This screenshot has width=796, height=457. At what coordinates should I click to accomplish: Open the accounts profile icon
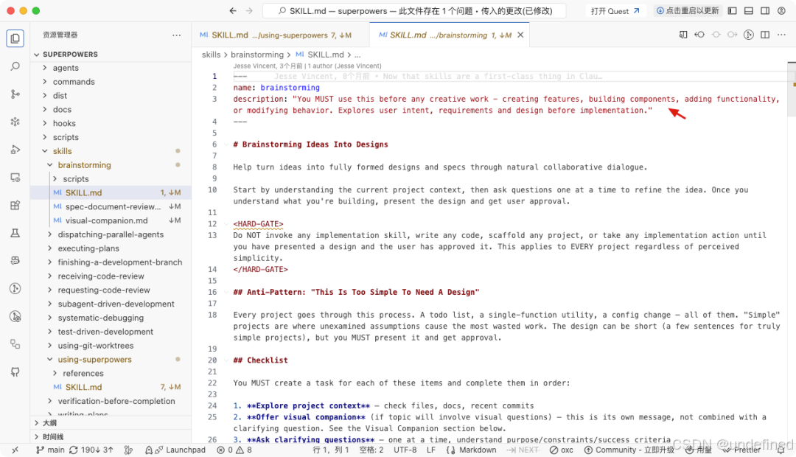781,10
